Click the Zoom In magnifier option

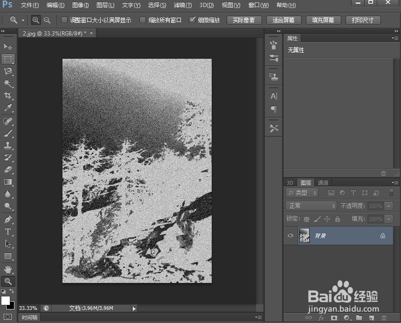click(36, 20)
